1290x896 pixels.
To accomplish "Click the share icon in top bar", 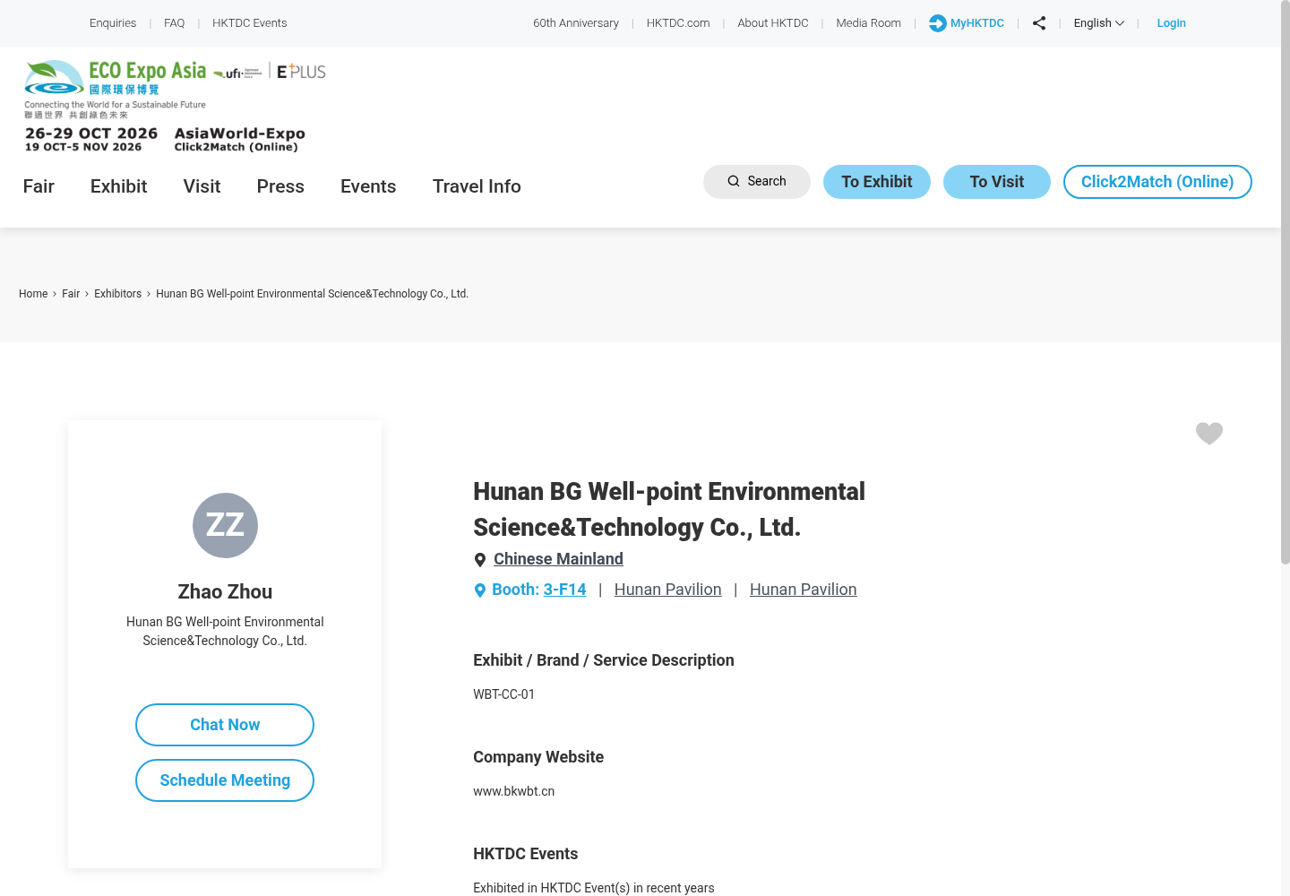I will (x=1039, y=23).
